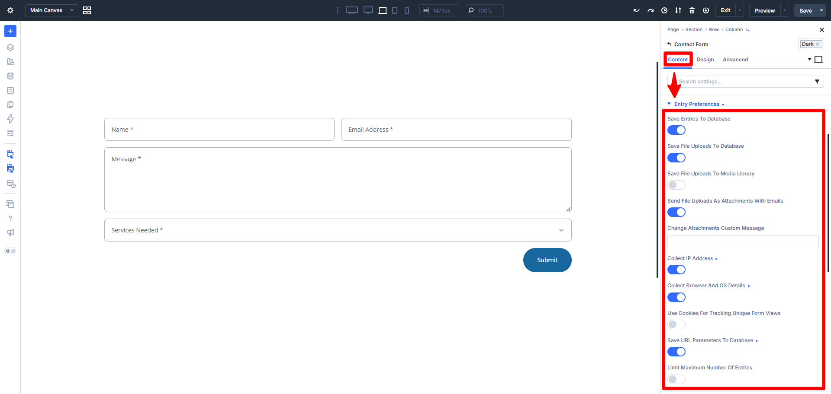The width and height of the screenshot is (831, 394).
Task: Switch to the Advanced tab
Action: click(x=735, y=60)
